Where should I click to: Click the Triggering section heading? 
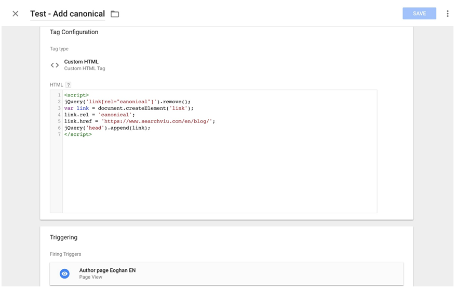click(63, 237)
